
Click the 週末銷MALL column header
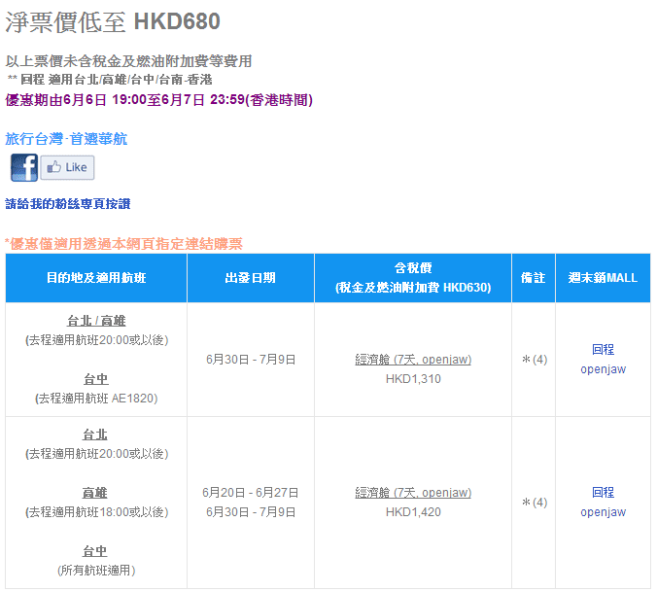pyautogui.click(x=603, y=278)
